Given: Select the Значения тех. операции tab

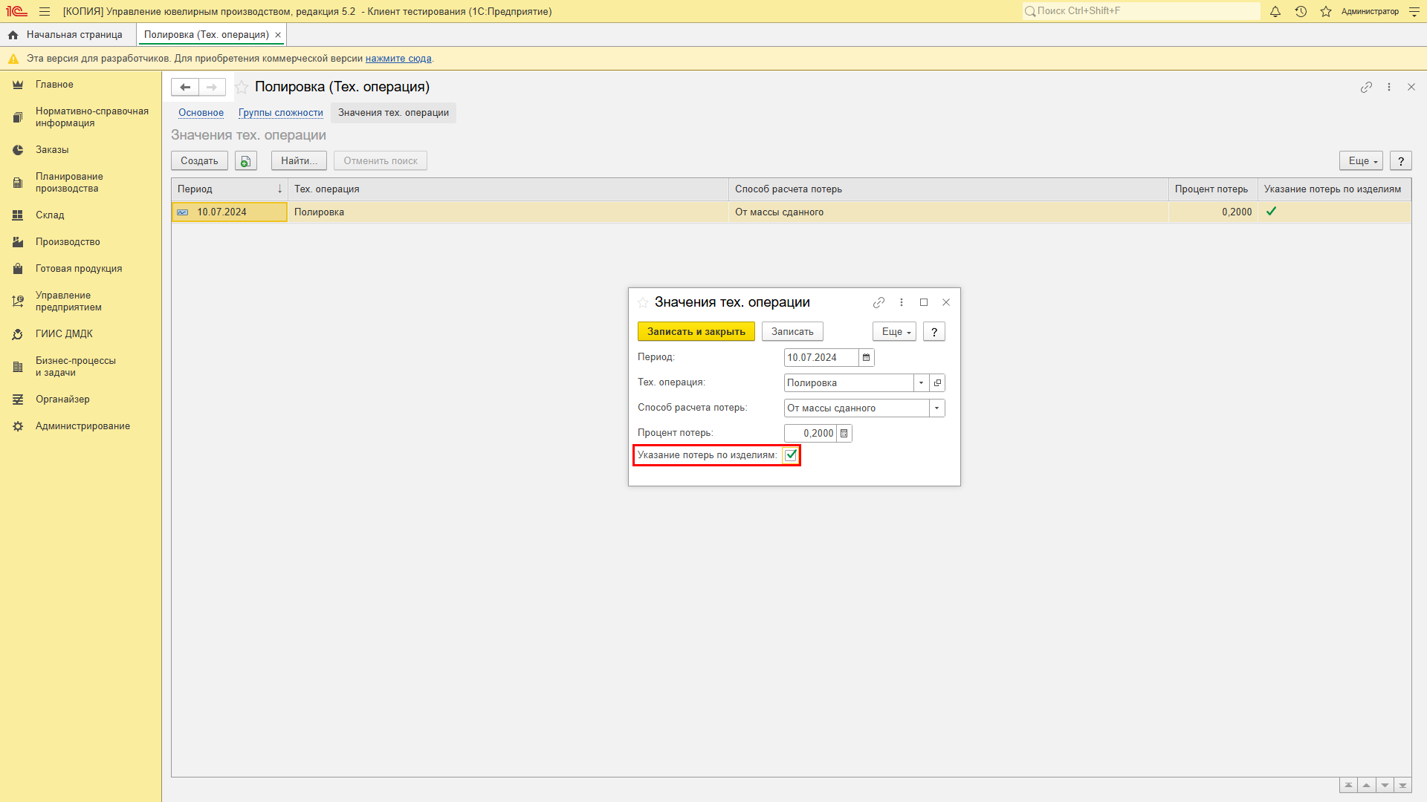Looking at the screenshot, I should coord(393,113).
